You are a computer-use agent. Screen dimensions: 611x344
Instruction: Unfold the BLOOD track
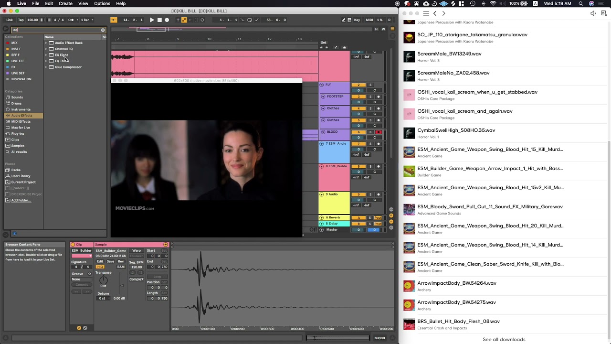click(323, 132)
